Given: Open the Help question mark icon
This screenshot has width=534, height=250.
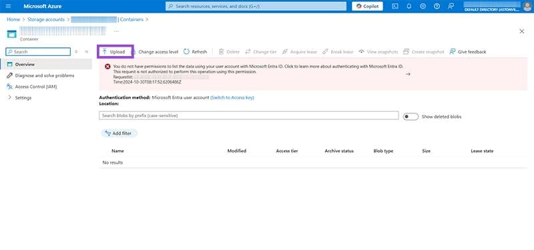Looking at the screenshot, I should [437, 6].
